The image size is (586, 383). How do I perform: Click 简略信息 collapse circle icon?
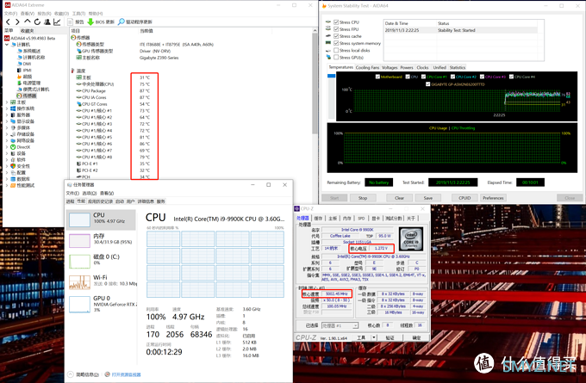point(71,374)
